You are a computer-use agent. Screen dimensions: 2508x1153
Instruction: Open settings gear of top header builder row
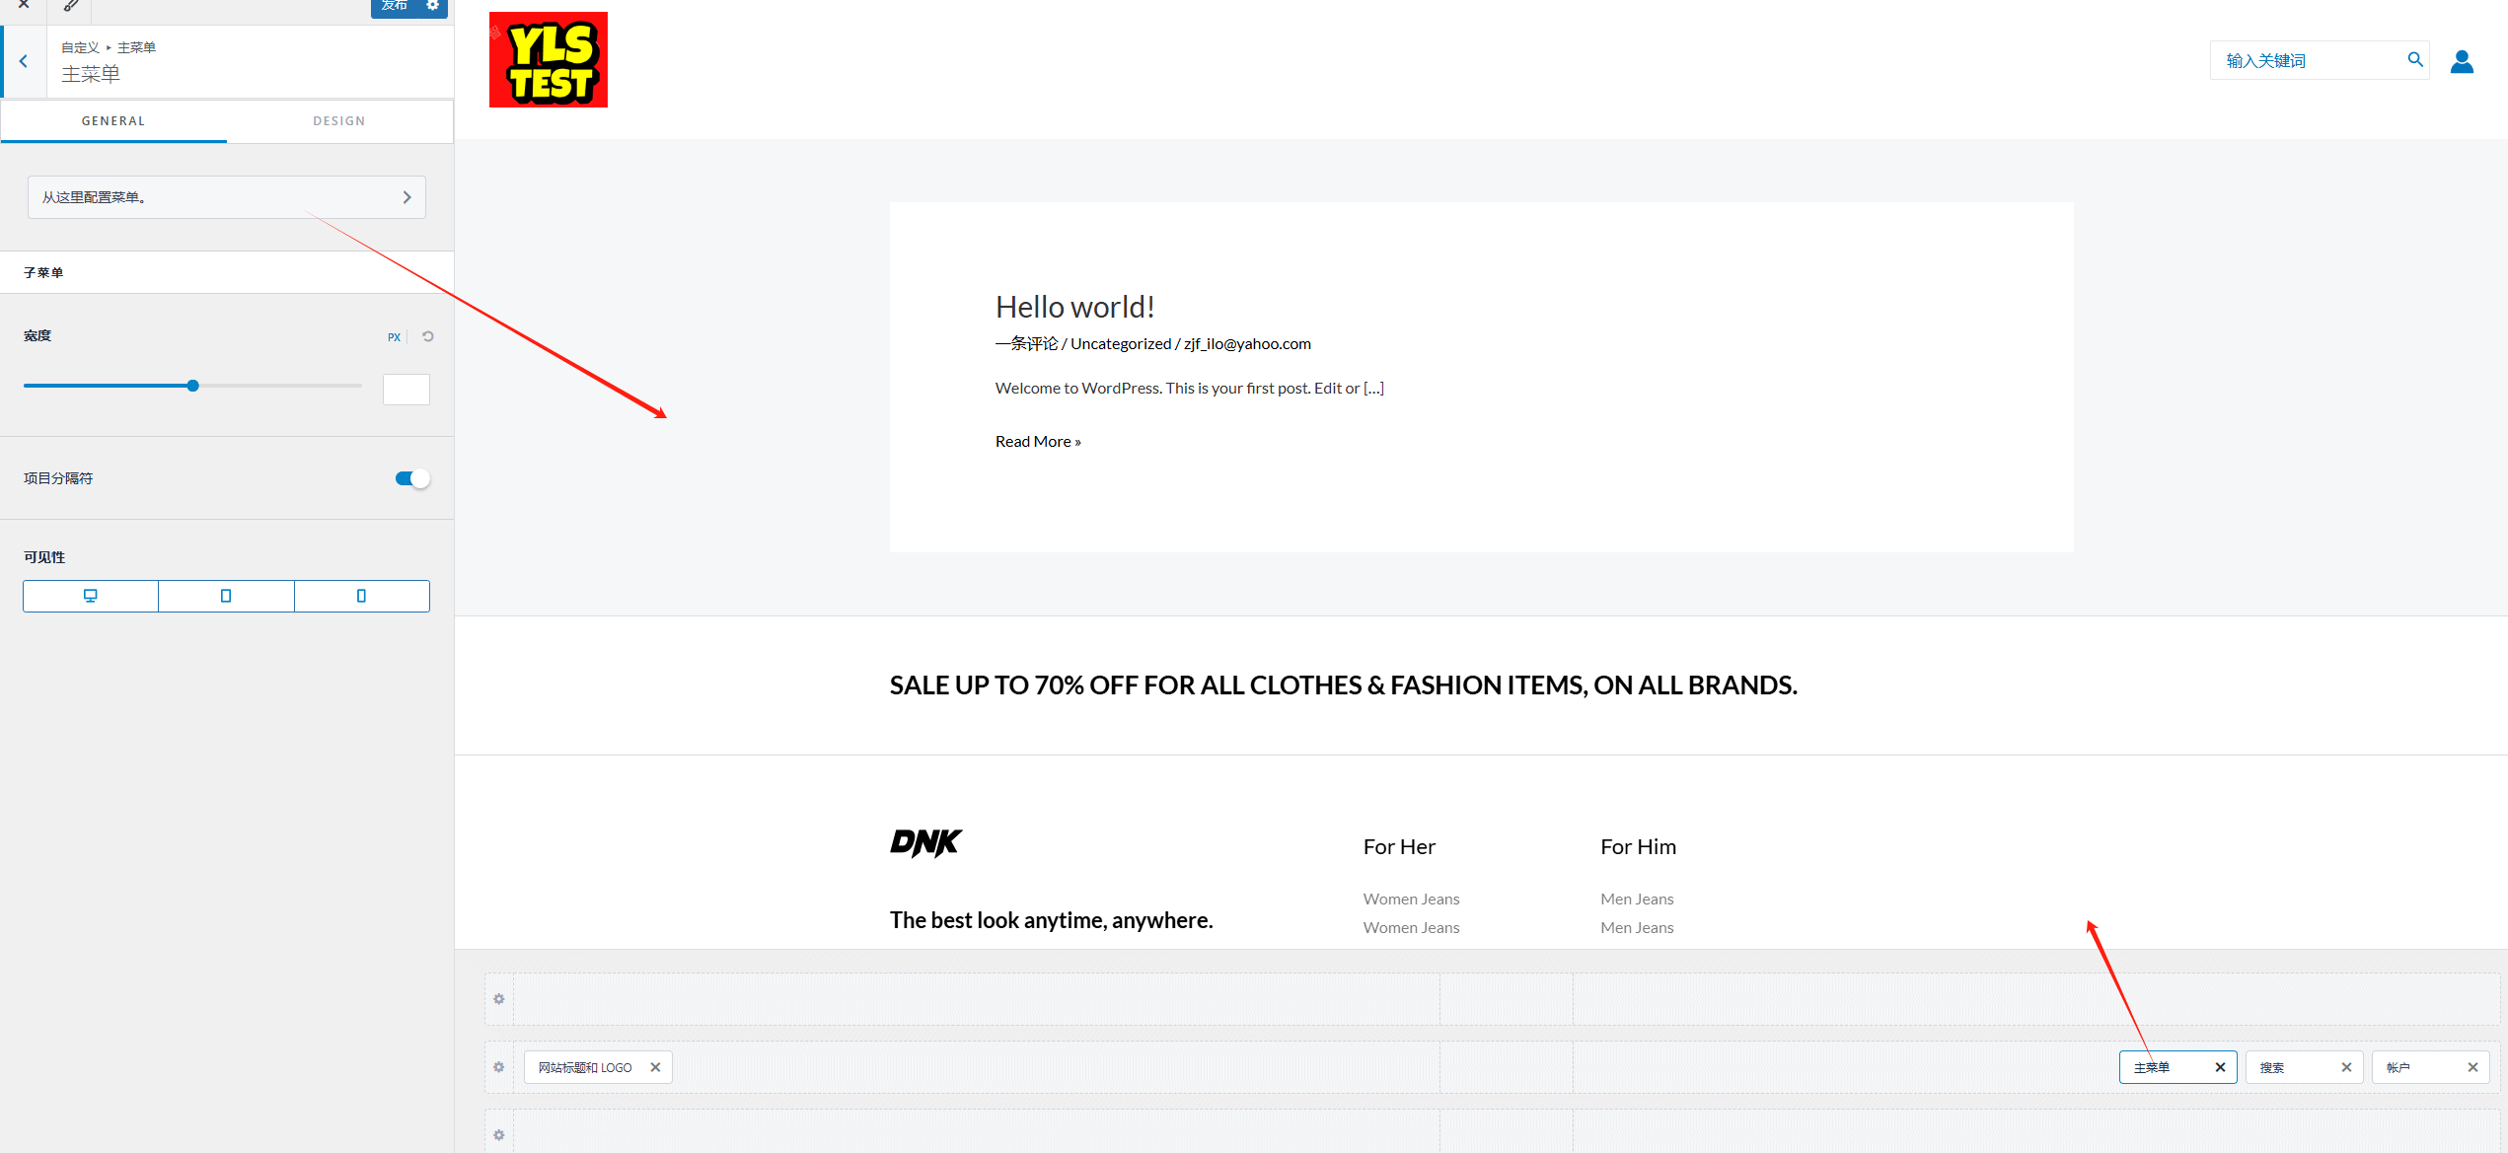(499, 999)
